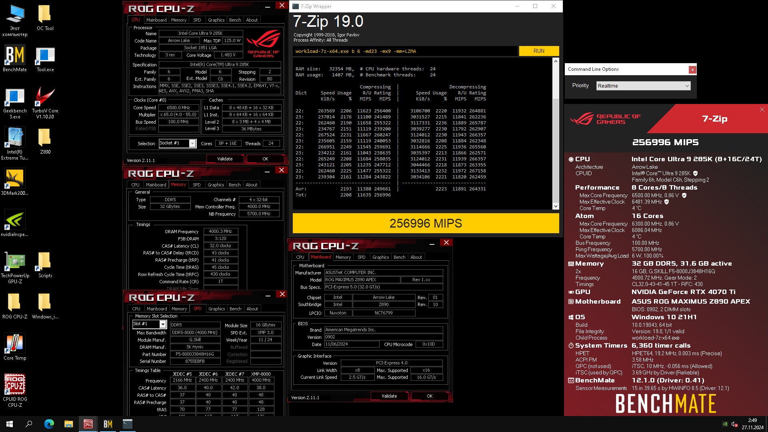The height and width of the screenshot is (432, 768).
Task: Click the Core Speed value 6500.0 MHz
Action: [178, 108]
